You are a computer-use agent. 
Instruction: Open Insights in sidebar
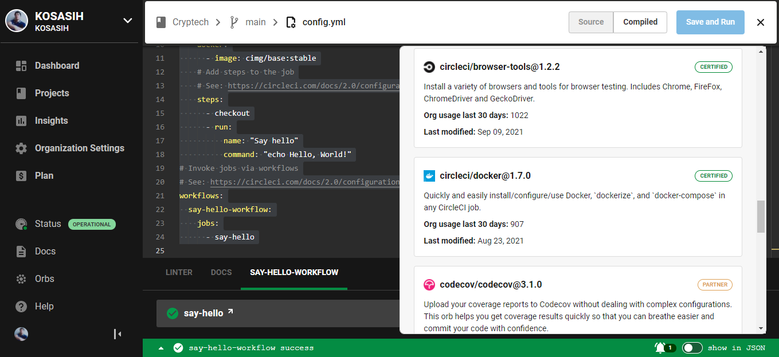point(52,121)
